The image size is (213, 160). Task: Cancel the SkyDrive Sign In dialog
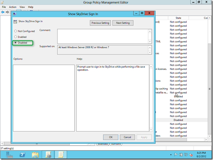click(128, 137)
